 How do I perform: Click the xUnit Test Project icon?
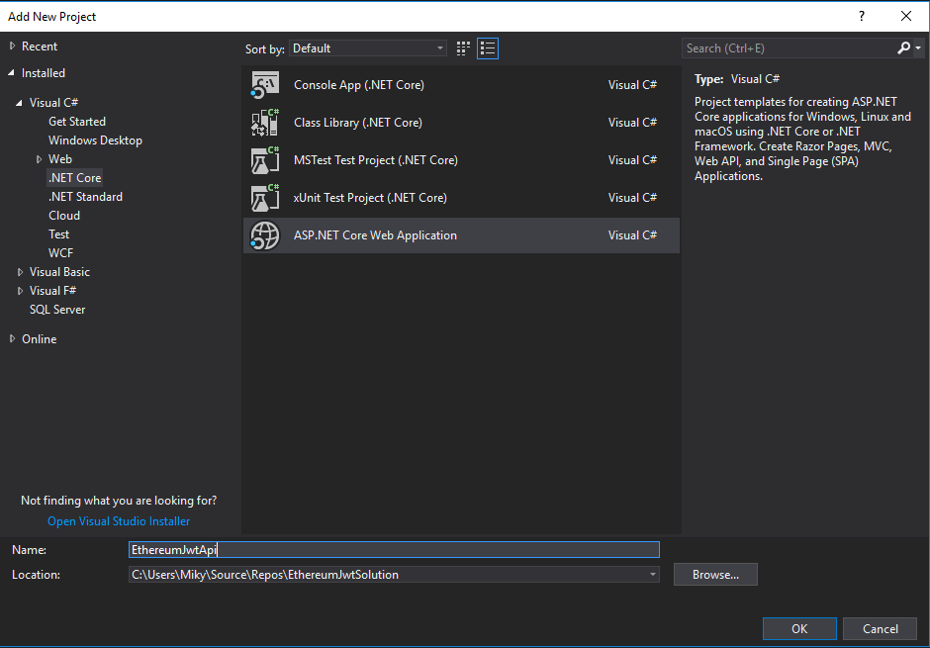point(265,198)
